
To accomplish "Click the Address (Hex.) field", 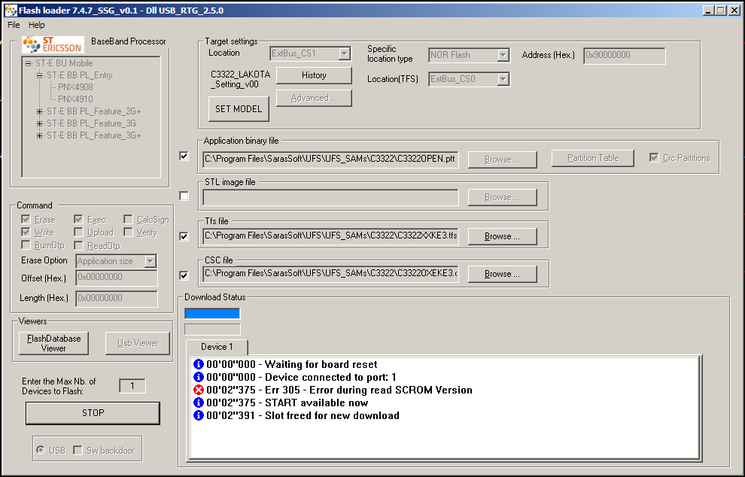I will [x=625, y=55].
